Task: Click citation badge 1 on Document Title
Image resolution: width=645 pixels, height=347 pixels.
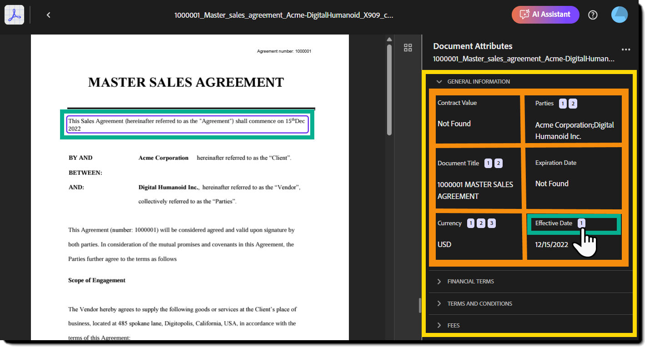Action: tap(487, 163)
